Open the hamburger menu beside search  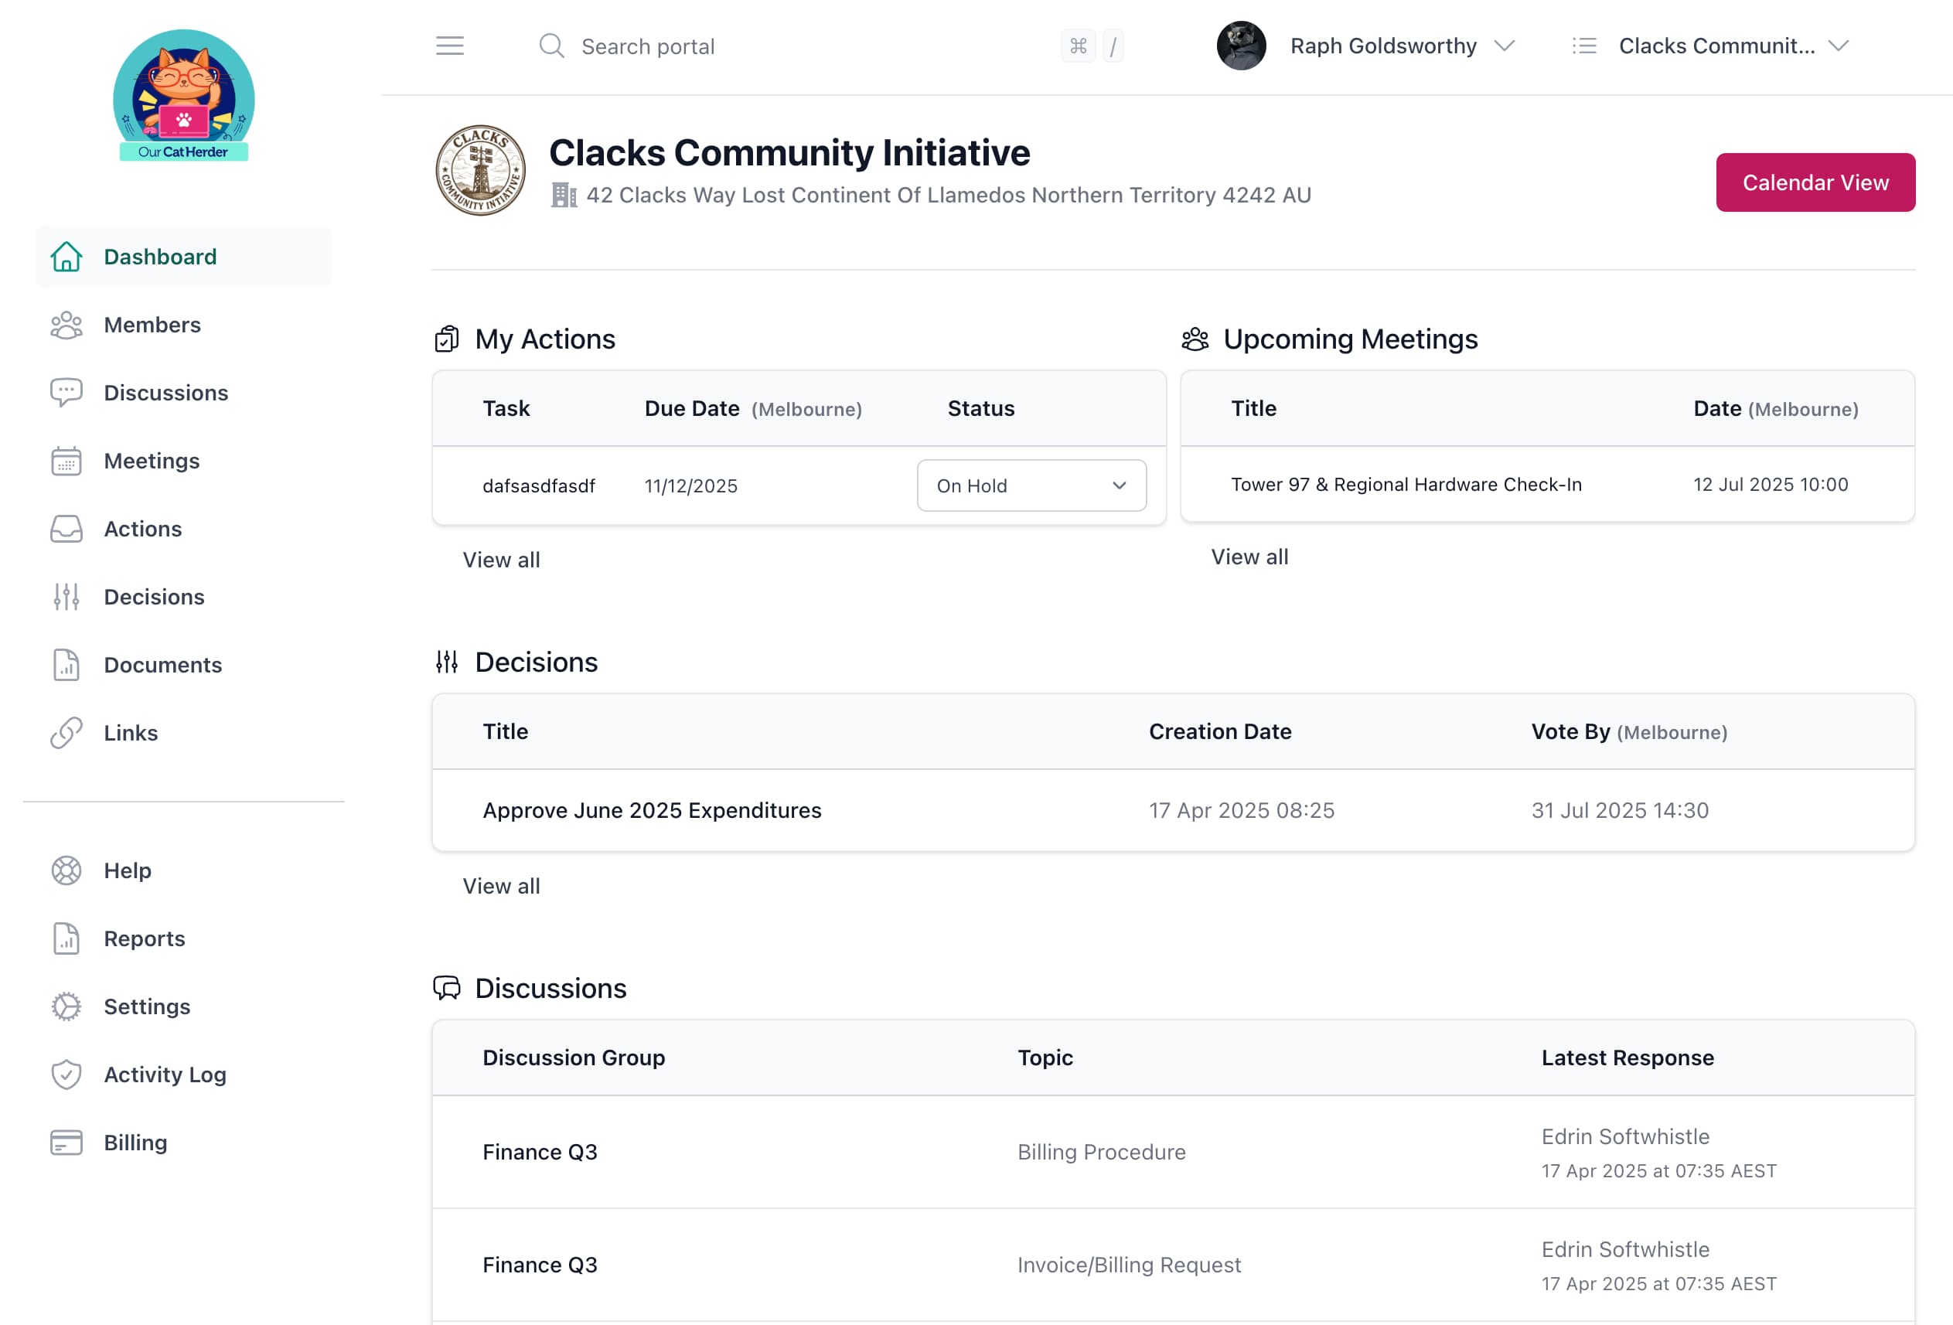tap(450, 46)
